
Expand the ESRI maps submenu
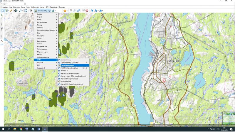click(46, 65)
